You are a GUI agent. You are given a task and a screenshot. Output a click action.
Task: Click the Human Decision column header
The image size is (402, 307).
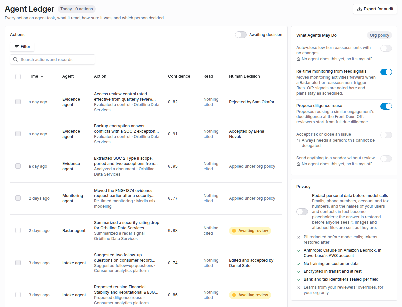tap(245, 76)
